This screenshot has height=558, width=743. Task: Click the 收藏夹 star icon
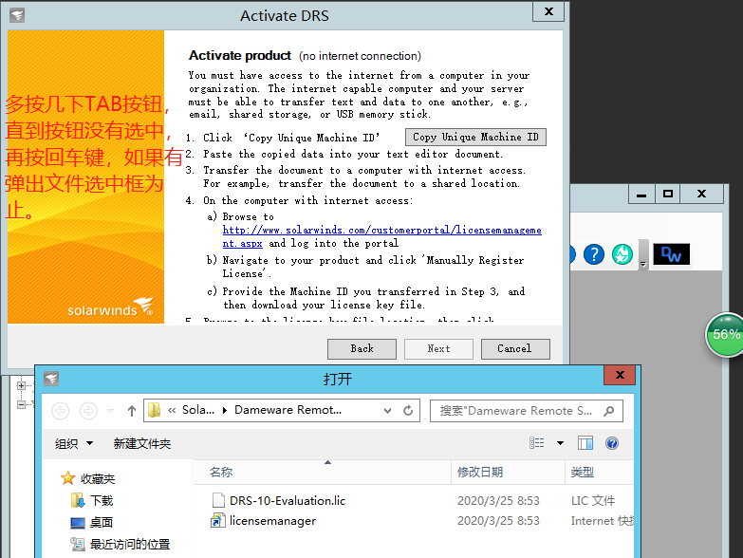pyautogui.click(x=67, y=478)
